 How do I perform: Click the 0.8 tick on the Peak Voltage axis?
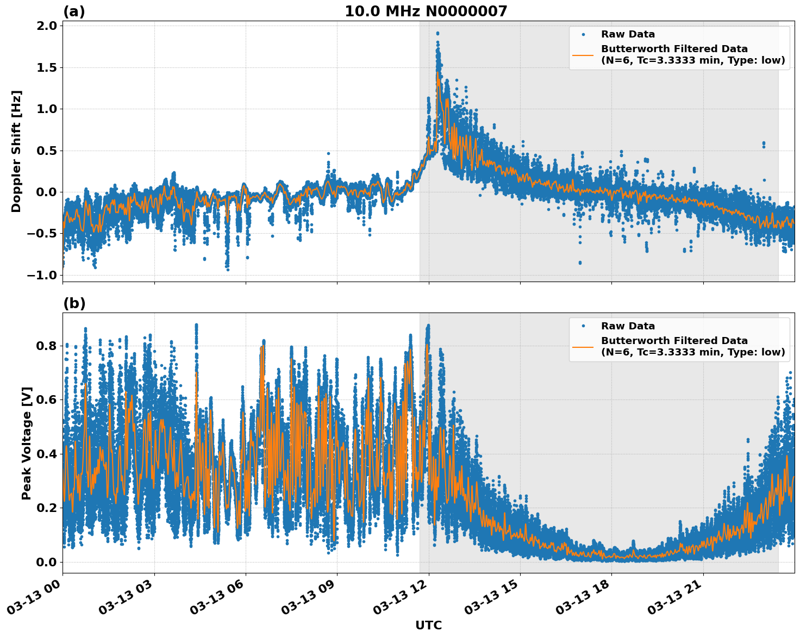tap(47, 346)
